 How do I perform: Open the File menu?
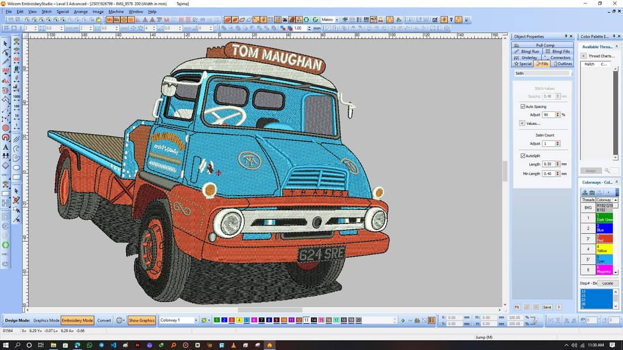pos(9,12)
